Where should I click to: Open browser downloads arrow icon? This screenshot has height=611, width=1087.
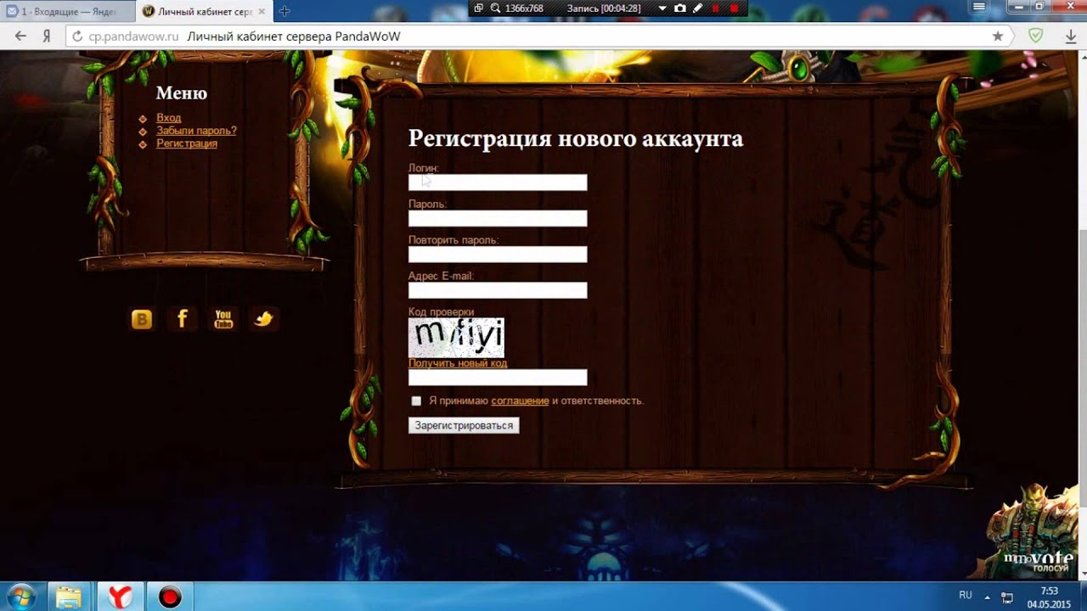1072,36
